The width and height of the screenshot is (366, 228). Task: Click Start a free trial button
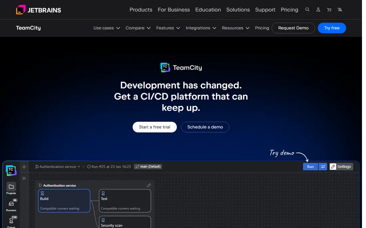154,127
